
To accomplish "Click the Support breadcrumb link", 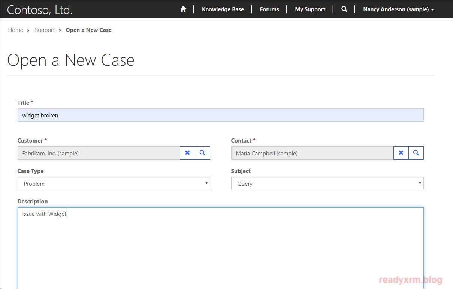I will (x=45, y=30).
